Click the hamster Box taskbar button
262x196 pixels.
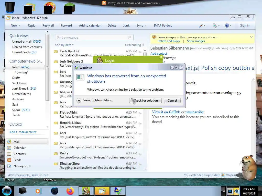point(86,191)
